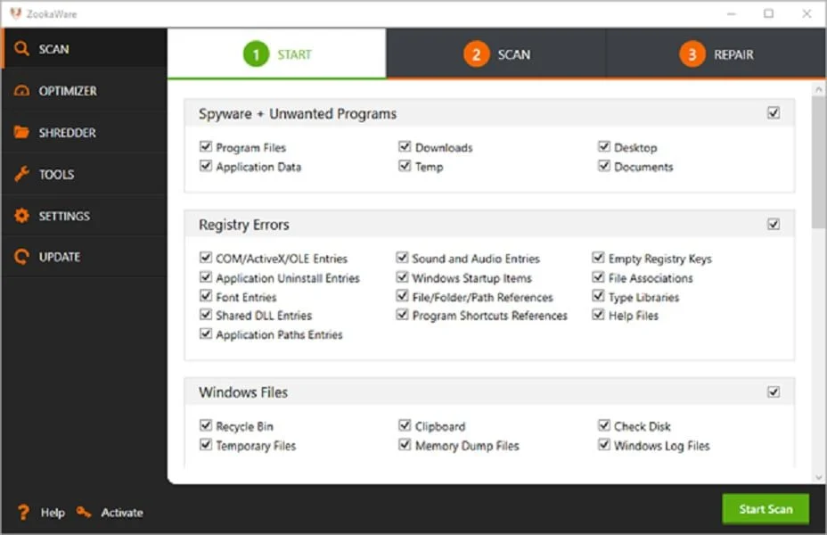This screenshot has width=827, height=535.
Task: Click the Settings gear icon
Action: (21, 216)
